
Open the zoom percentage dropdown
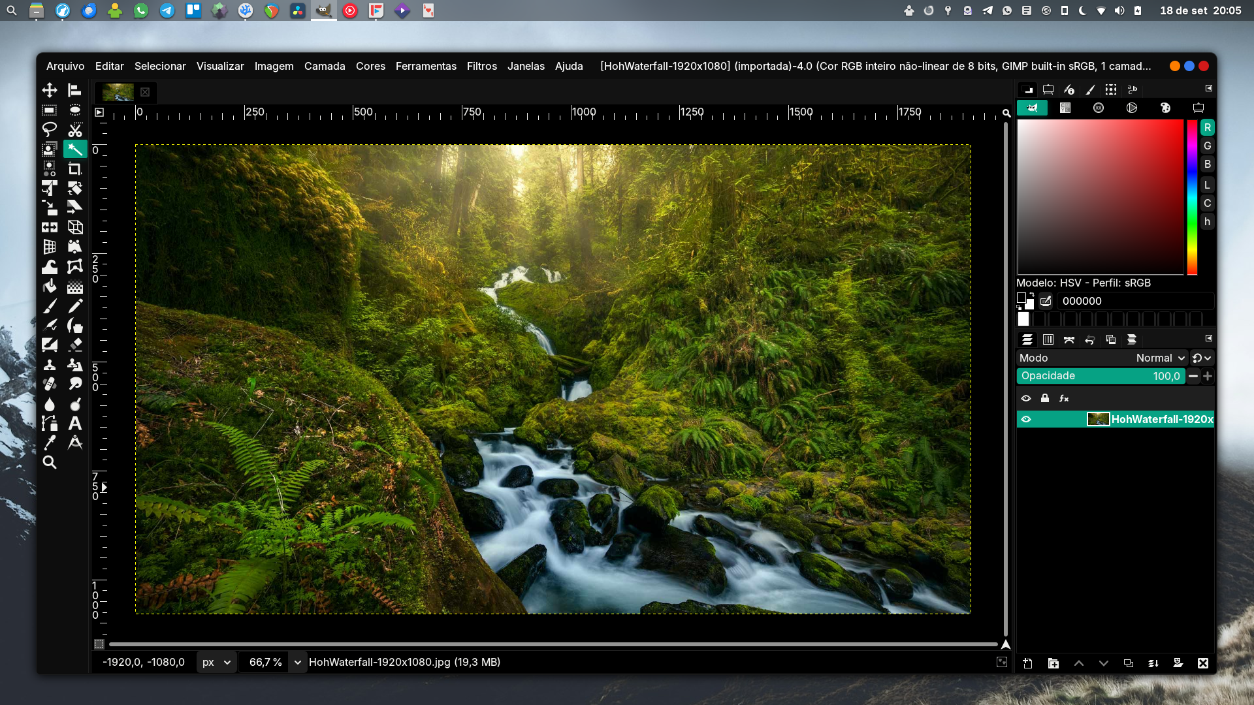(297, 663)
